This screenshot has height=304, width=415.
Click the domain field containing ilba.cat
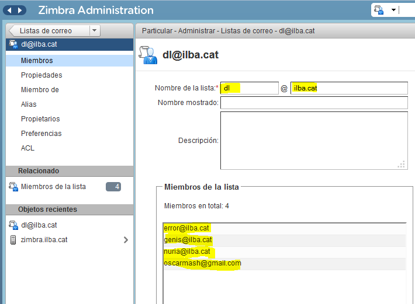tap(349, 88)
